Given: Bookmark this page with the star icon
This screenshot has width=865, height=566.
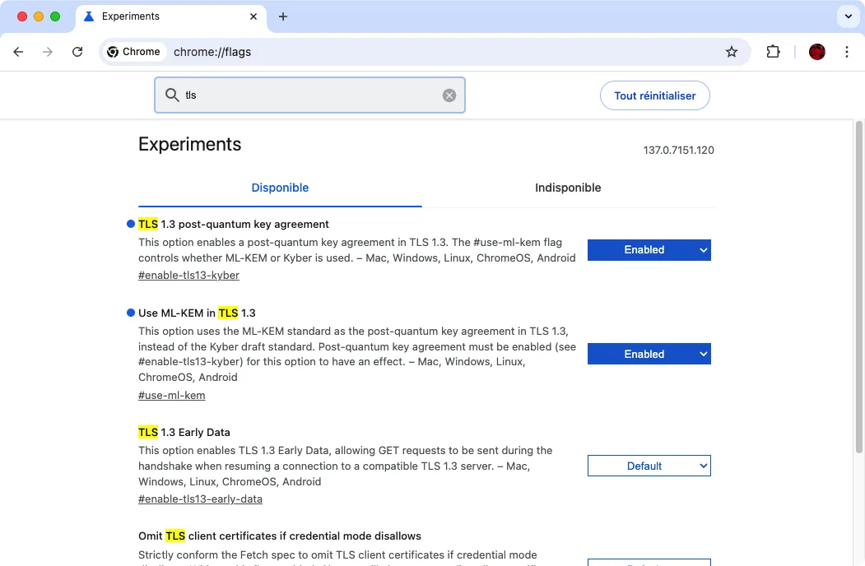Looking at the screenshot, I should click(731, 52).
